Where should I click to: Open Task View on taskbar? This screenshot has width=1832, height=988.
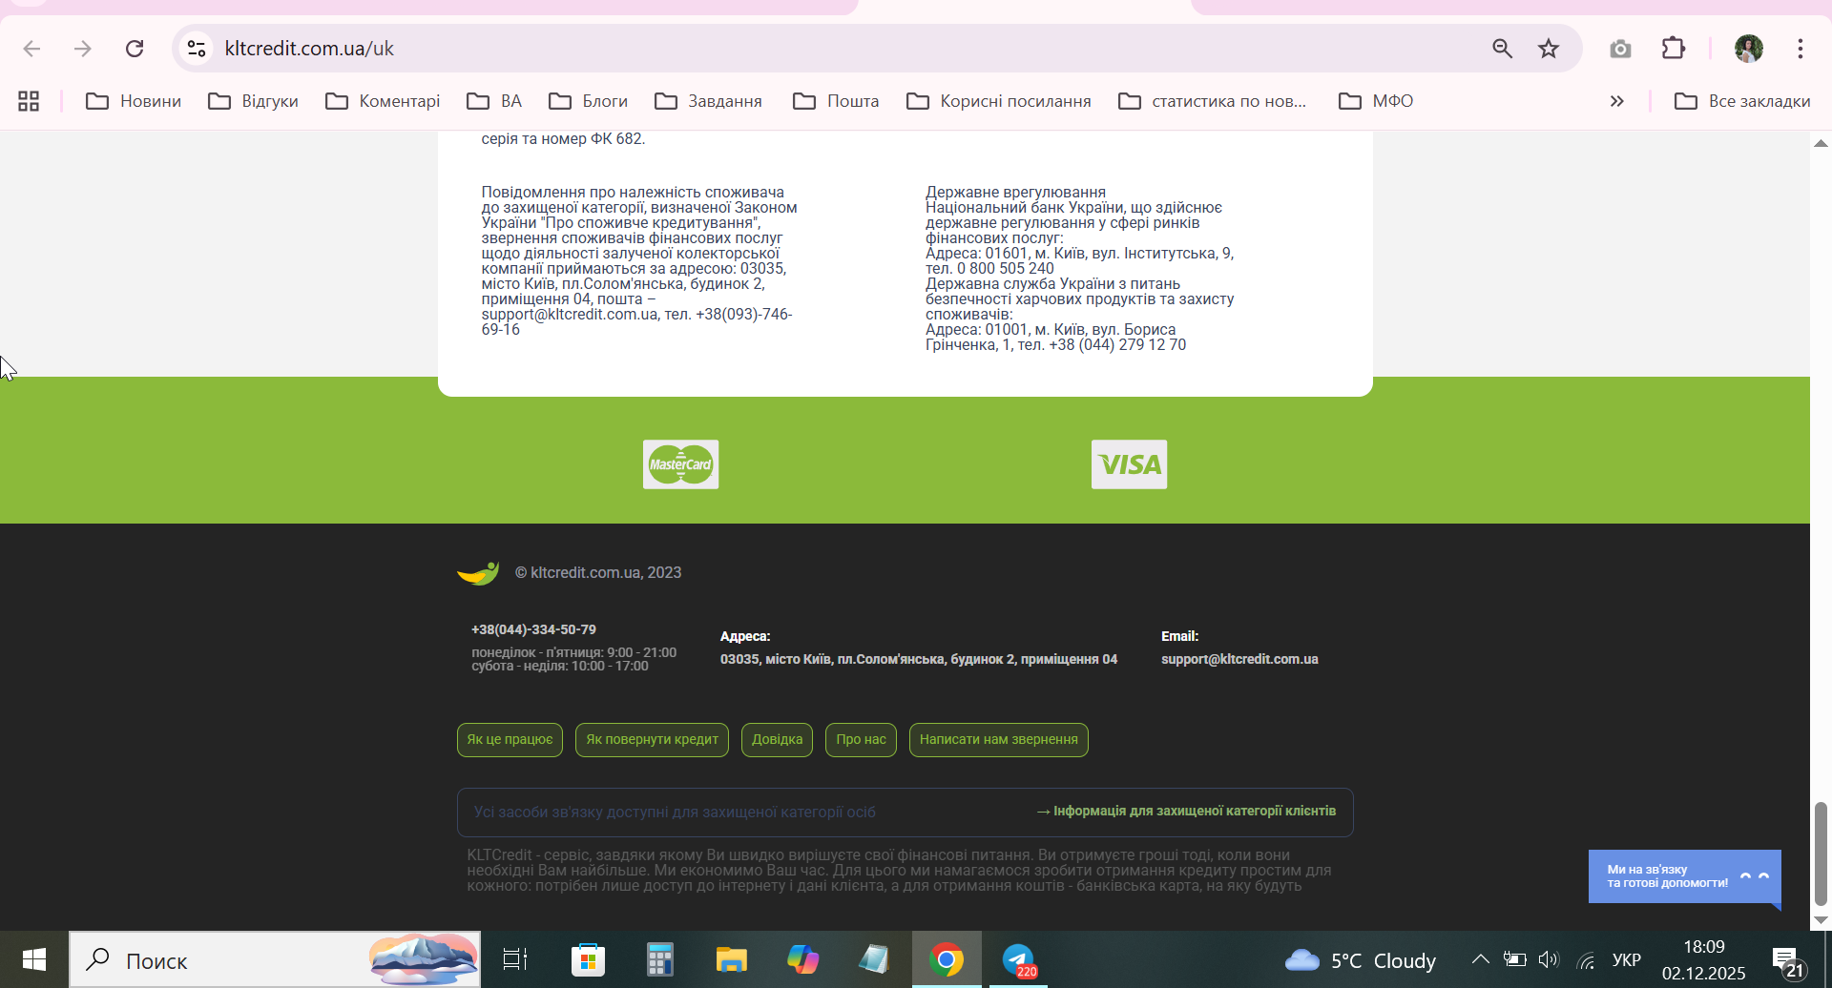click(x=515, y=959)
